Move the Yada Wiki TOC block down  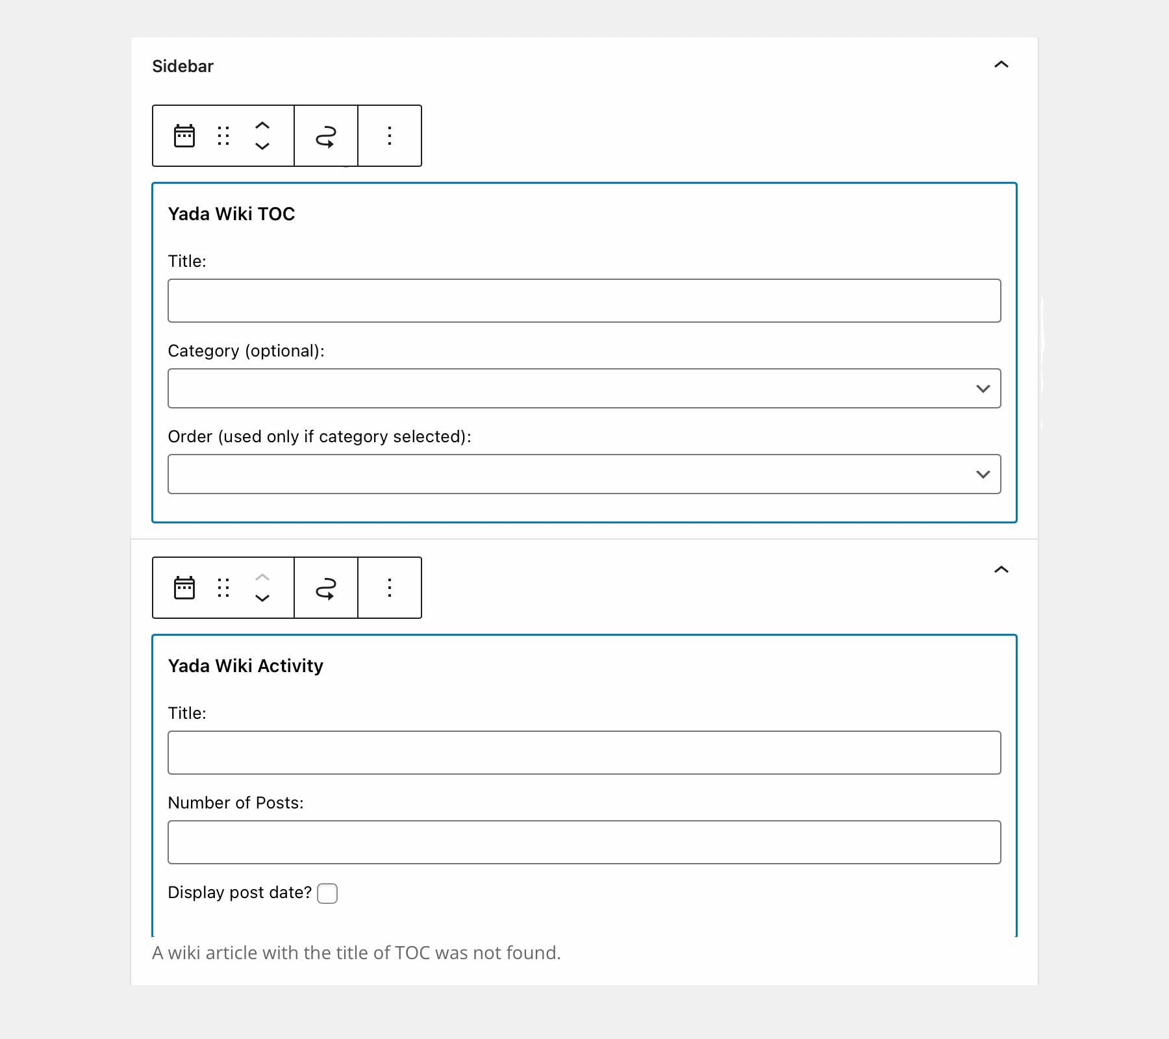262,146
